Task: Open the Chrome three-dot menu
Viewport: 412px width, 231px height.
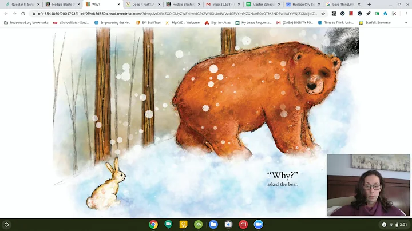Action: (x=406, y=14)
